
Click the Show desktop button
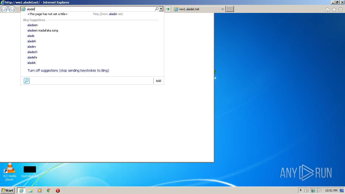click(x=342, y=190)
